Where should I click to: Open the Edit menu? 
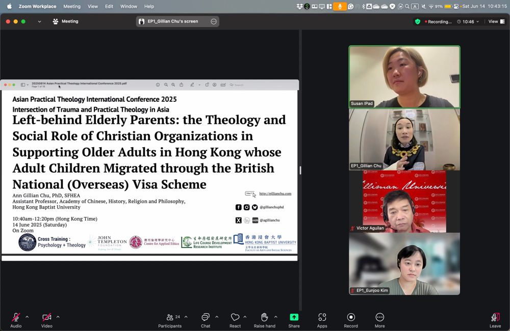pos(109,6)
